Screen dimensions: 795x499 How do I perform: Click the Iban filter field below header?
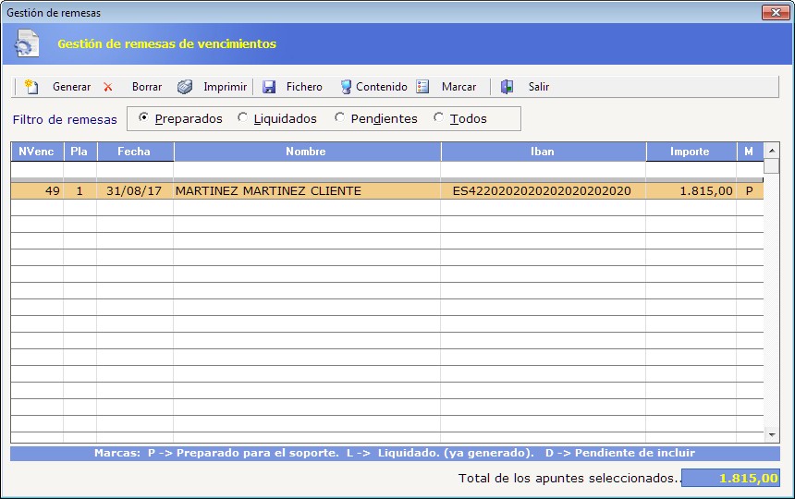point(542,169)
